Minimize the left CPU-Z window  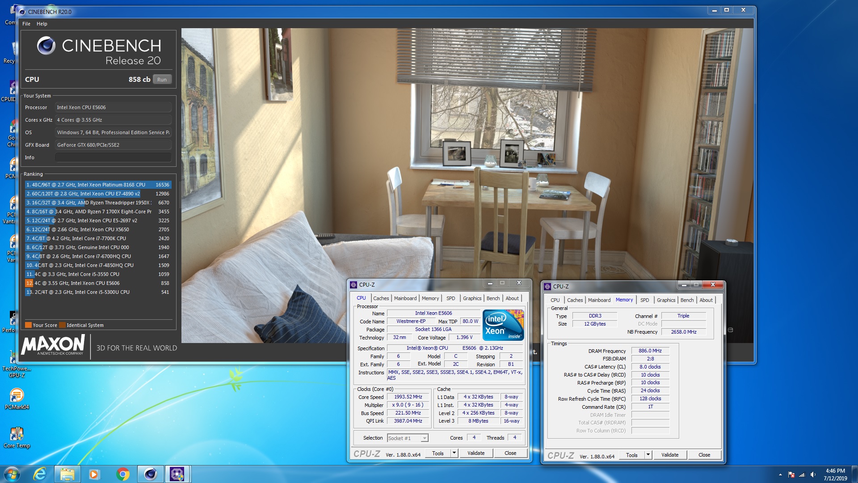click(x=490, y=283)
